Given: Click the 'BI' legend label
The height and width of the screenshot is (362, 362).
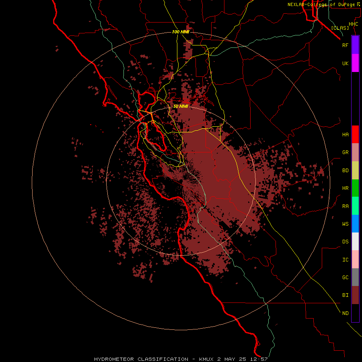Looking at the screenshot, I should pyautogui.click(x=345, y=295).
